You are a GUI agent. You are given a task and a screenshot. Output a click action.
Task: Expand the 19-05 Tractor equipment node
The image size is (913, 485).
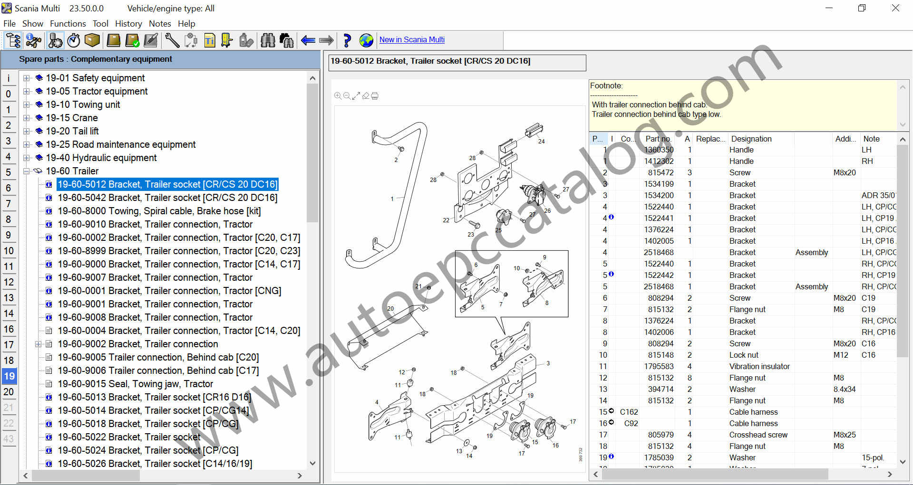tap(27, 91)
